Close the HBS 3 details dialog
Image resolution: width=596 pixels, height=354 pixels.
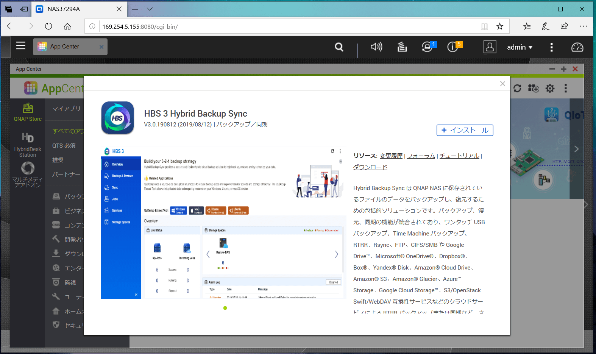pyautogui.click(x=502, y=84)
